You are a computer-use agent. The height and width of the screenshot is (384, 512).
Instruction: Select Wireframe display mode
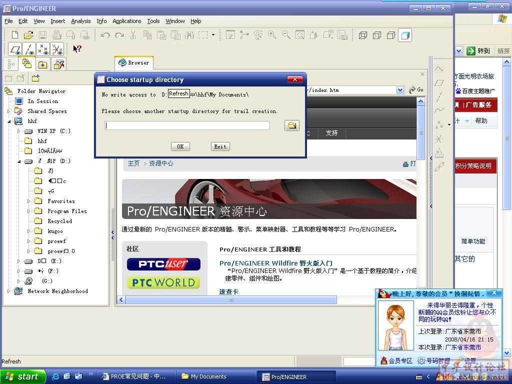pos(363,35)
